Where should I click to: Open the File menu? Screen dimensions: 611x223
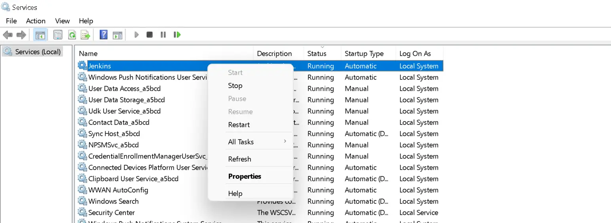(x=11, y=21)
